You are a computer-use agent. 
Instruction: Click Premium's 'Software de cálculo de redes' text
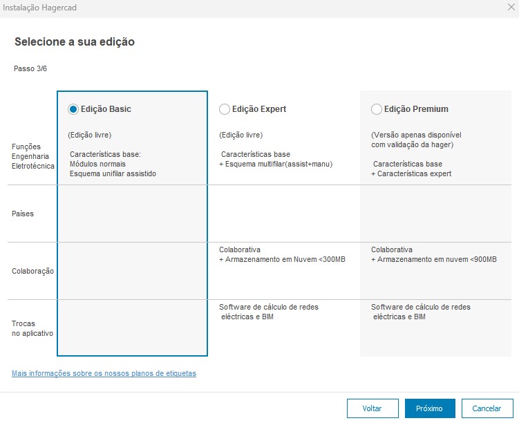click(x=420, y=307)
